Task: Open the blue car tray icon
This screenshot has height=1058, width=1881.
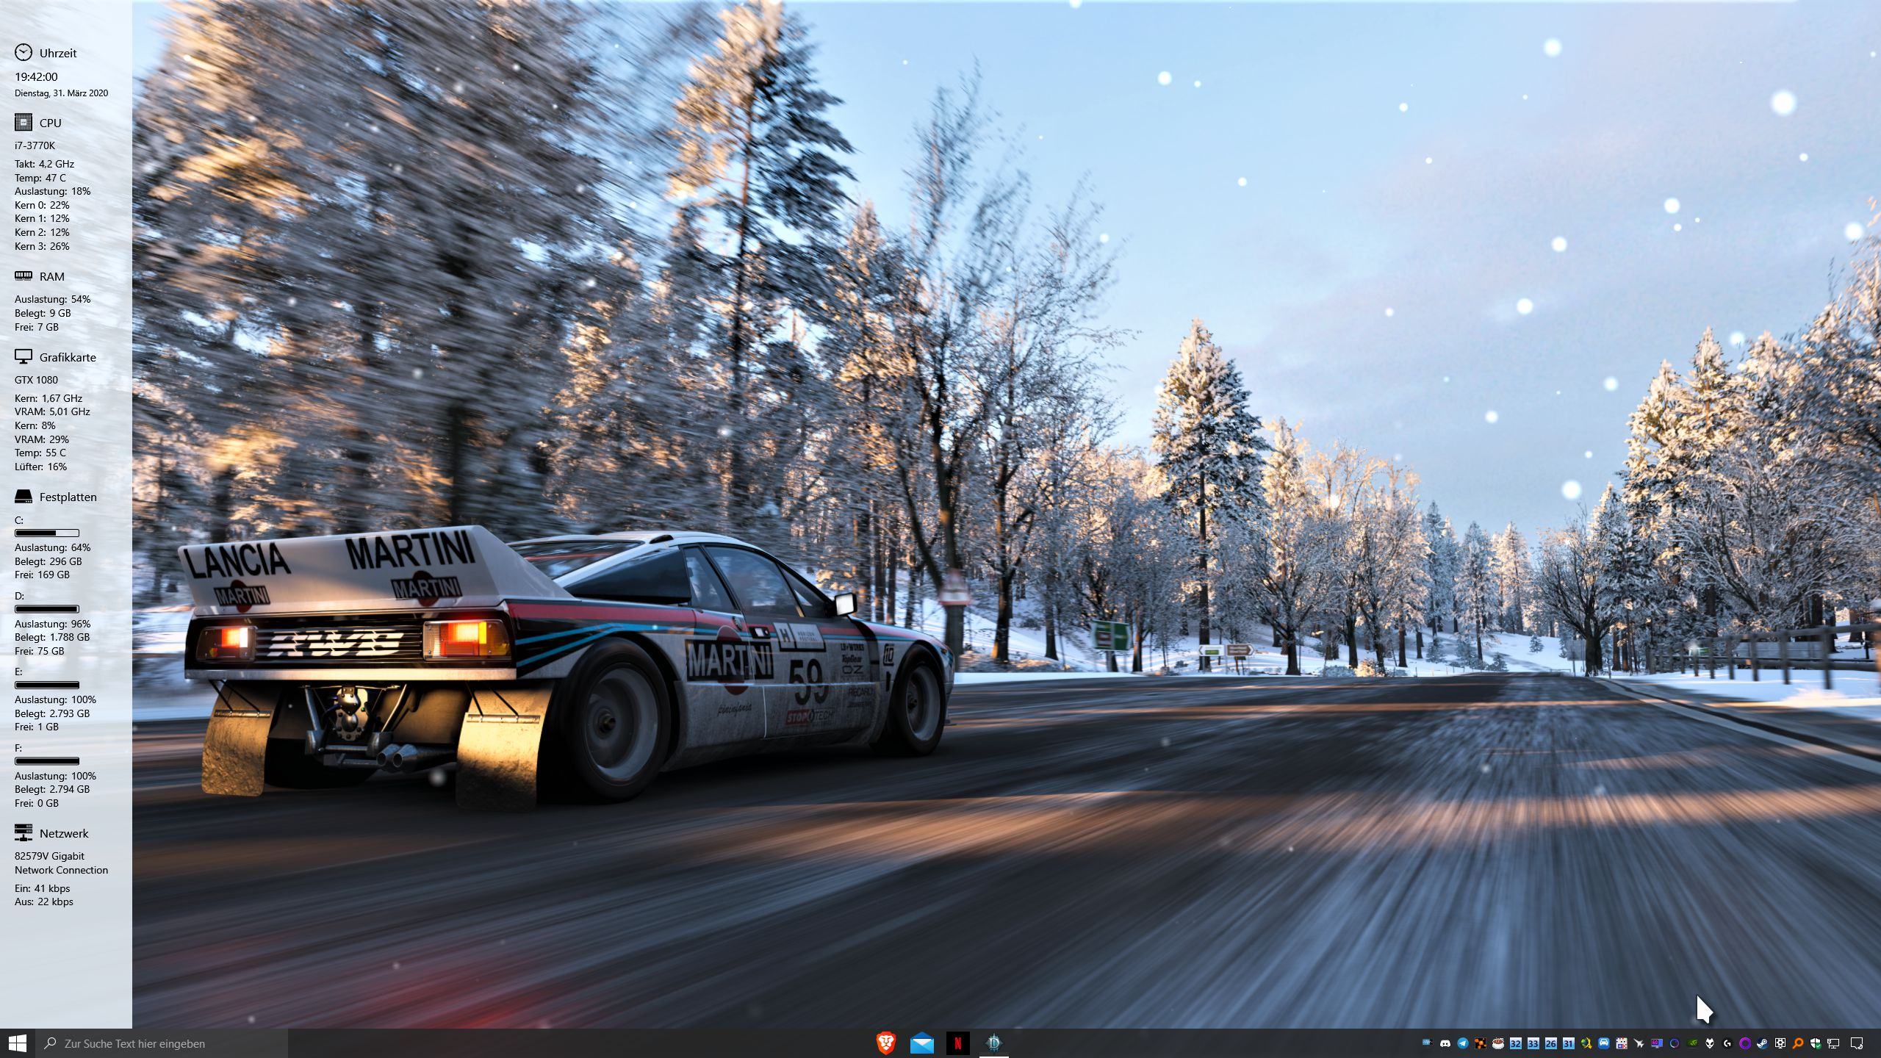Action: 1604,1043
